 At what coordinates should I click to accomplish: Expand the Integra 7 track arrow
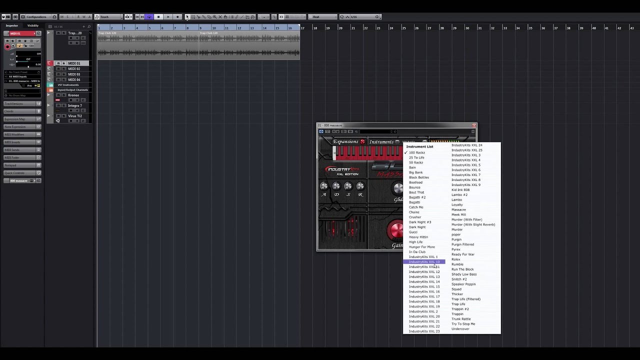click(x=48, y=105)
